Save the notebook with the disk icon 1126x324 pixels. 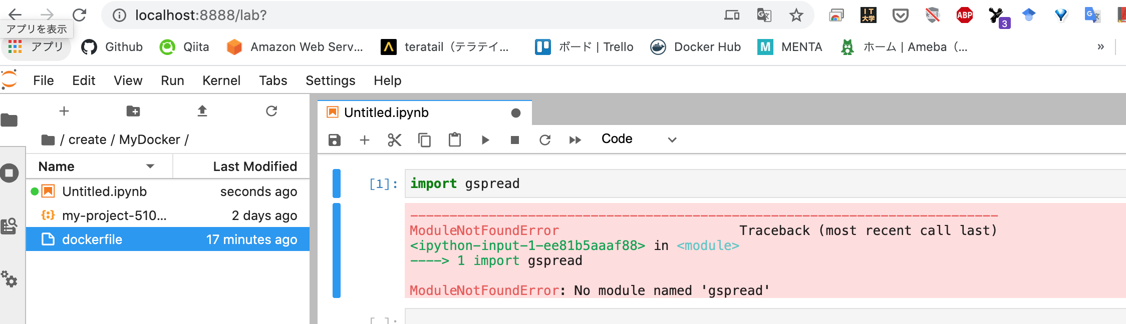click(x=335, y=140)
